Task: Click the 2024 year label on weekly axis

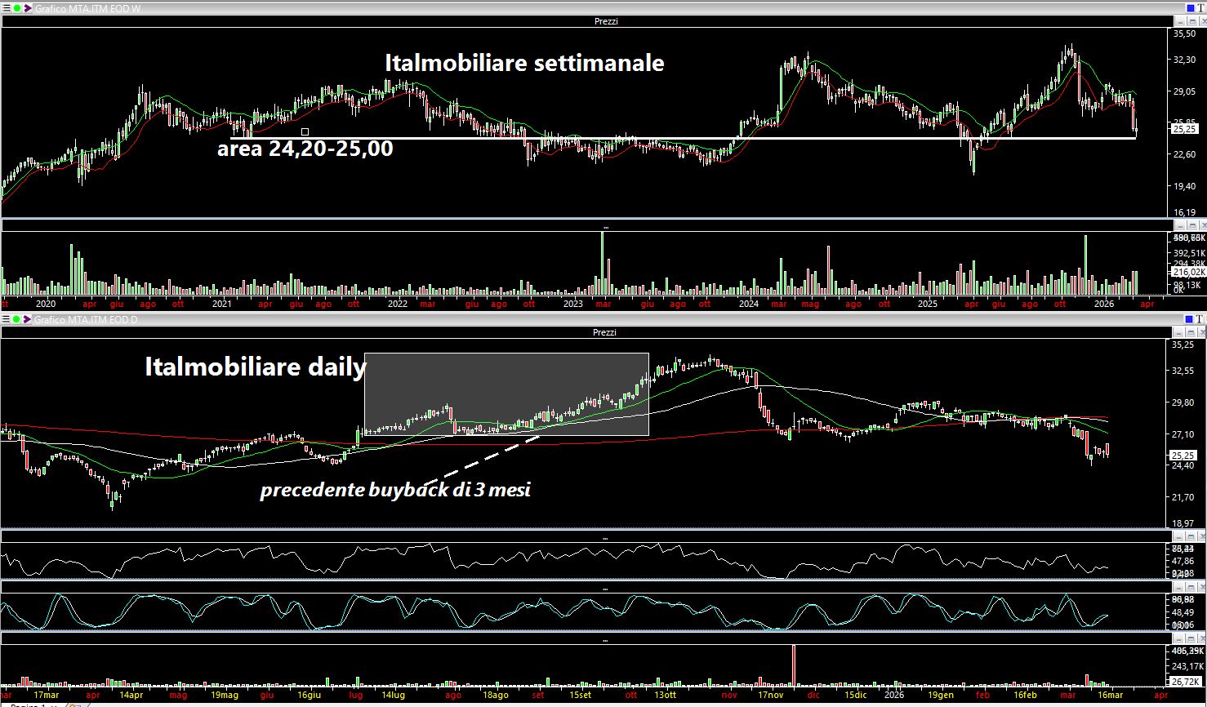Action: pyautogui.click(x=750, y=304)
